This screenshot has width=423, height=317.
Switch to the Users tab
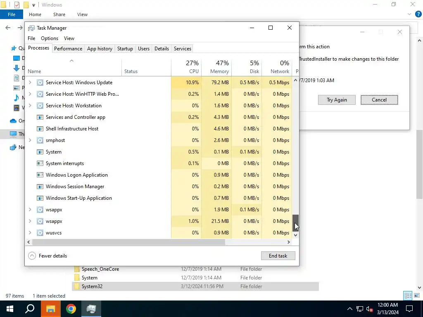(143, 49)
